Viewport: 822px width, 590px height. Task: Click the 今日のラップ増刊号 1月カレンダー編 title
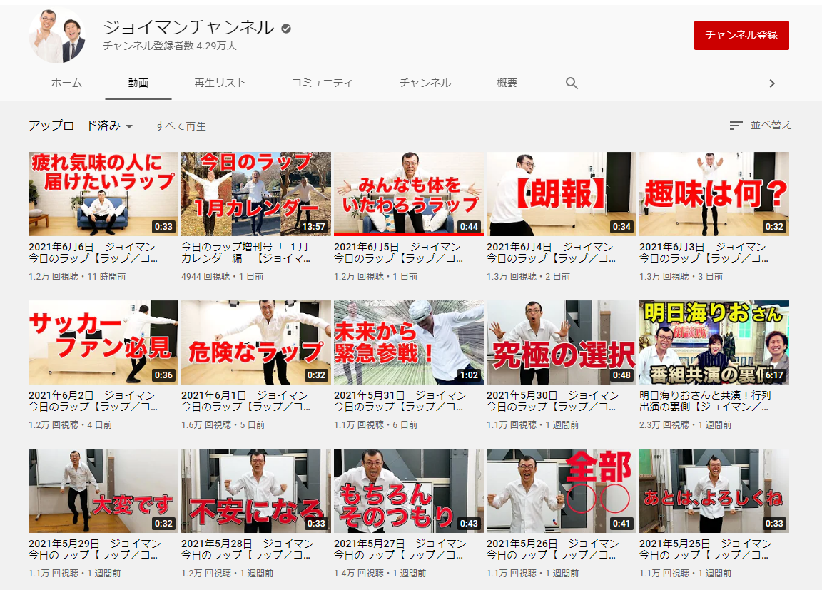[x=246, y=253]
